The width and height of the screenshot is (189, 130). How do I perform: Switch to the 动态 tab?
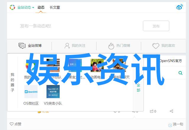(41, 7)
